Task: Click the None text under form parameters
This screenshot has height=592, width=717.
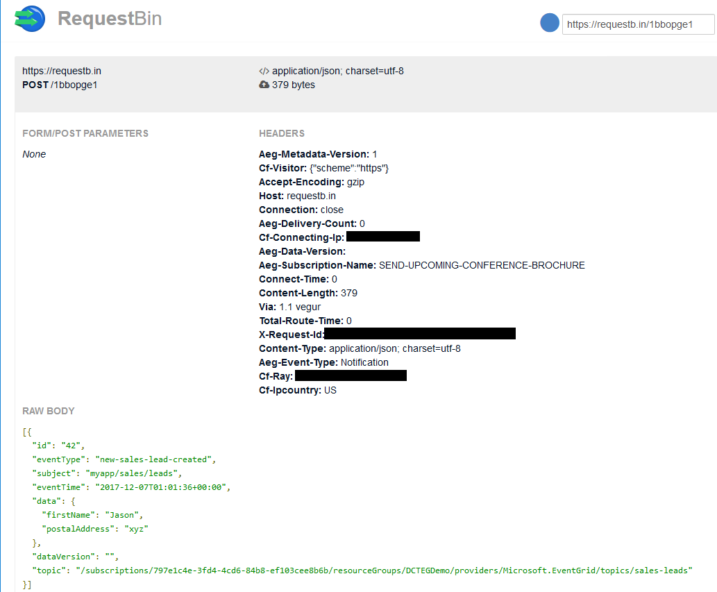Action: pos(34,153)
